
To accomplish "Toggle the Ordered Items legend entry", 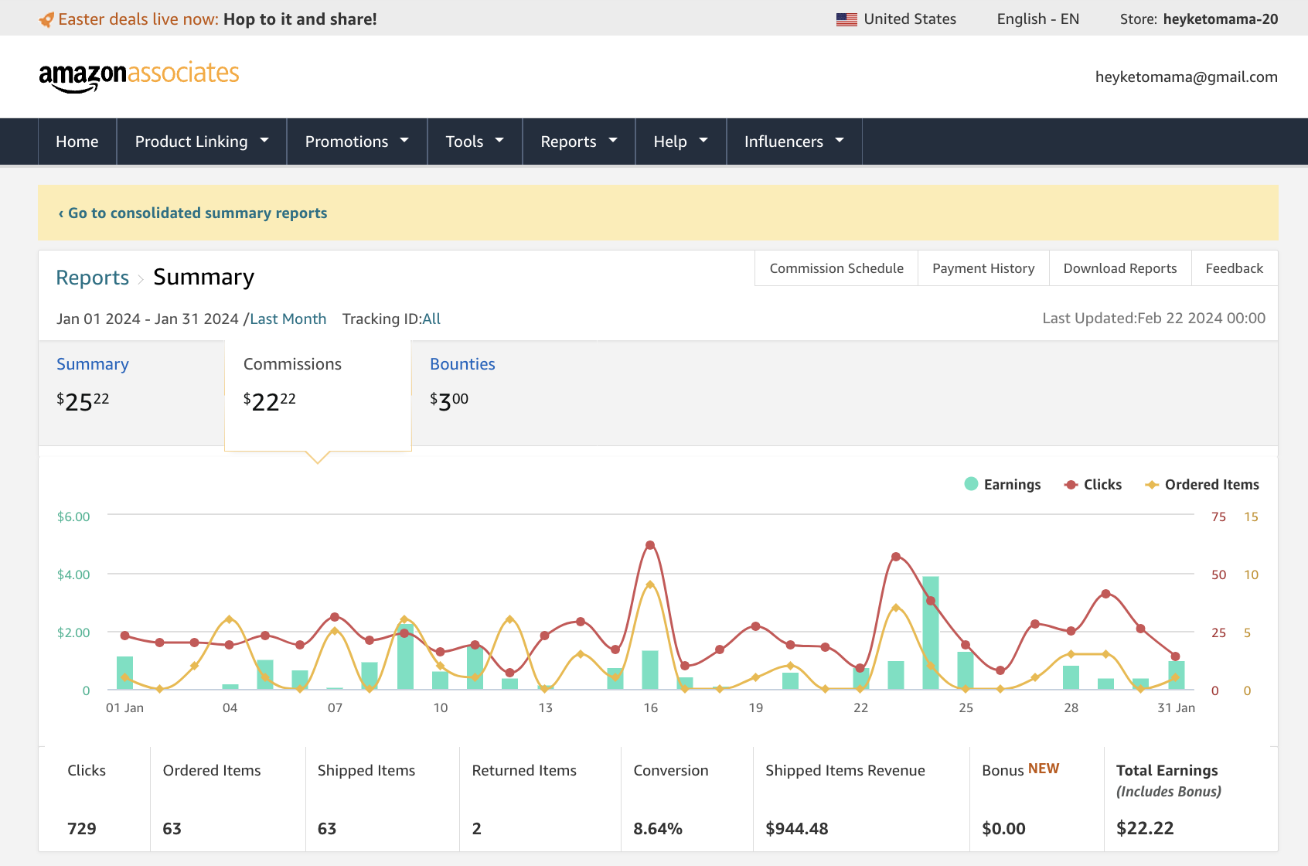I will [x=1202, y=485].
